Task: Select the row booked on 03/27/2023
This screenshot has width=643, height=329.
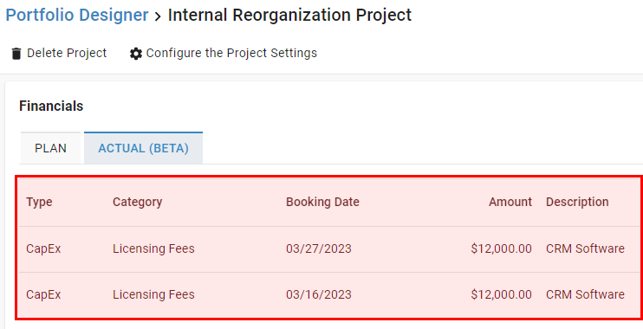Action: [x=329, y=249]
